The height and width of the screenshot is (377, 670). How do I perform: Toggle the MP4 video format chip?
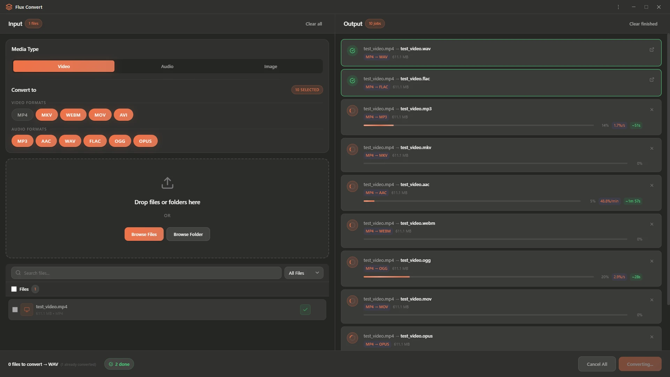point(22,115)
